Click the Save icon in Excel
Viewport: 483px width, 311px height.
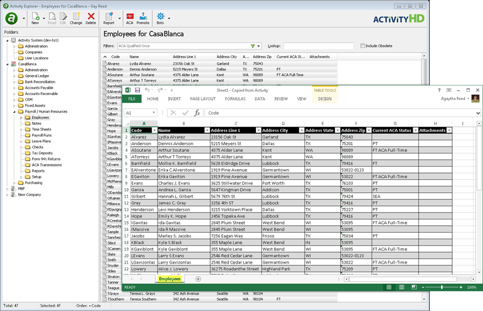[x=137, y=90]
